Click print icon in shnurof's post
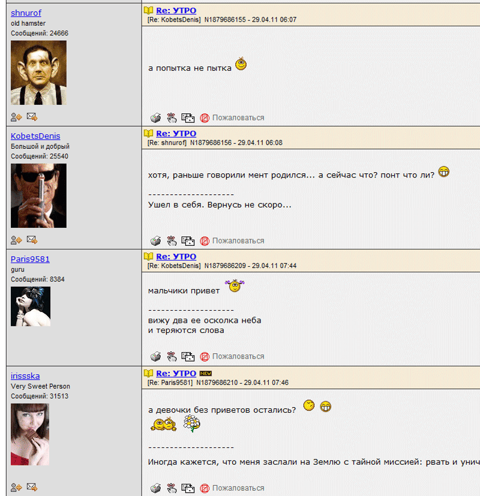Viewport: 480px width, 496px height. point(155,118)
